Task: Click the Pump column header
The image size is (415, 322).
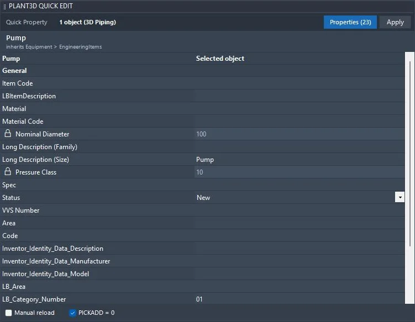Action: pyautogui.click(x=11, y=59)
